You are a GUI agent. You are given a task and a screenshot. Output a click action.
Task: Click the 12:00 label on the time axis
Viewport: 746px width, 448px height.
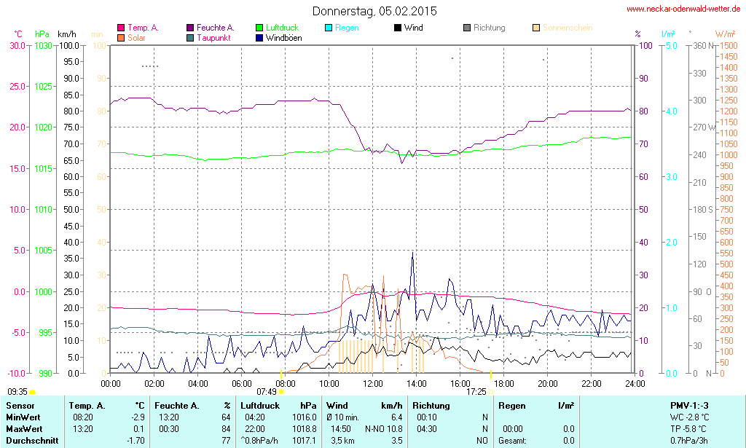tap(373, 384)
